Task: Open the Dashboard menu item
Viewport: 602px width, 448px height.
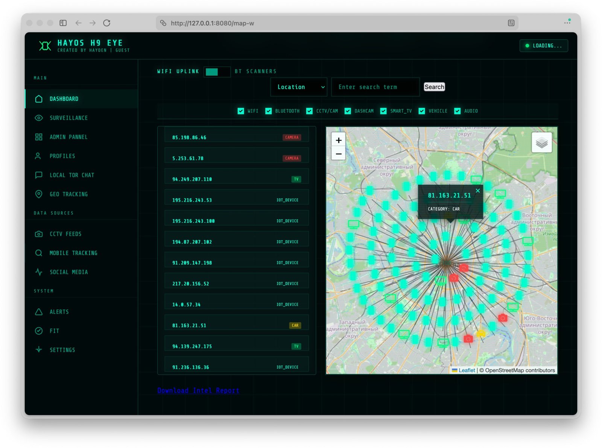Action: [81, 99]
